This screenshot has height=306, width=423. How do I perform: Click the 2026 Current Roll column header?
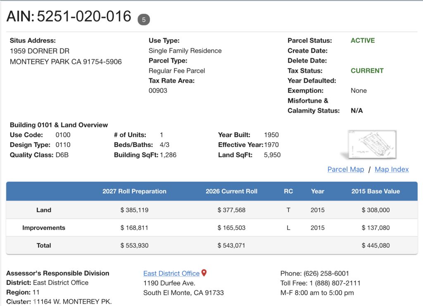[x=231, y=191]
